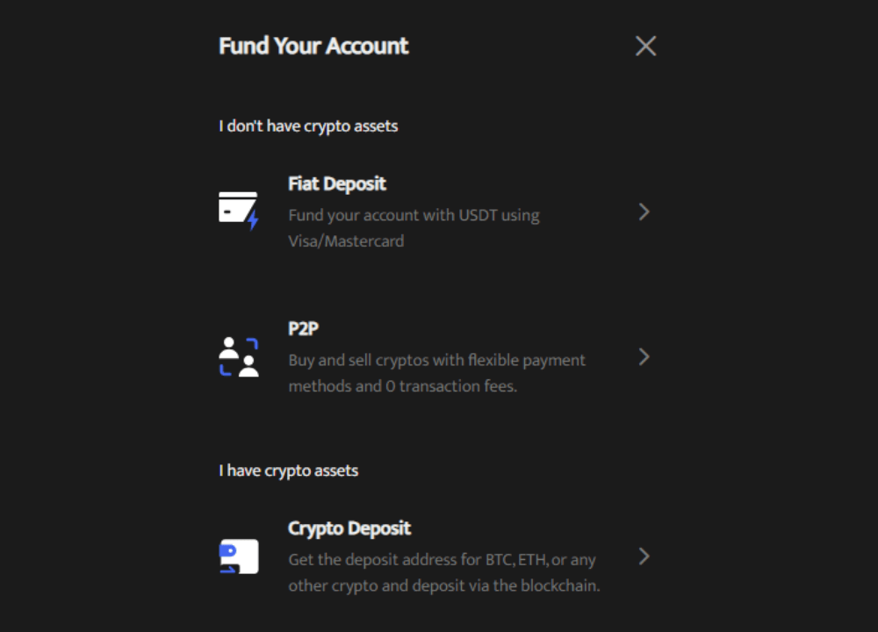Screen dimensions: 878x632
Task: Open the P2P option using its arrow
Action: coord(645,357)
